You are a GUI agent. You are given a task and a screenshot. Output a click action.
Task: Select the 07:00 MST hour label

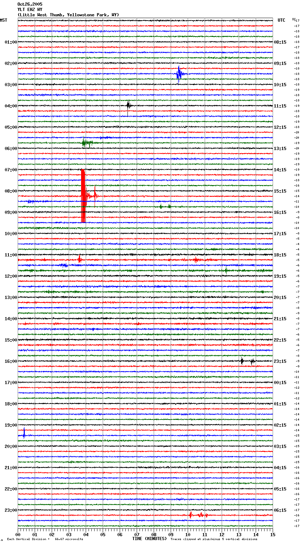click(11, 170)
